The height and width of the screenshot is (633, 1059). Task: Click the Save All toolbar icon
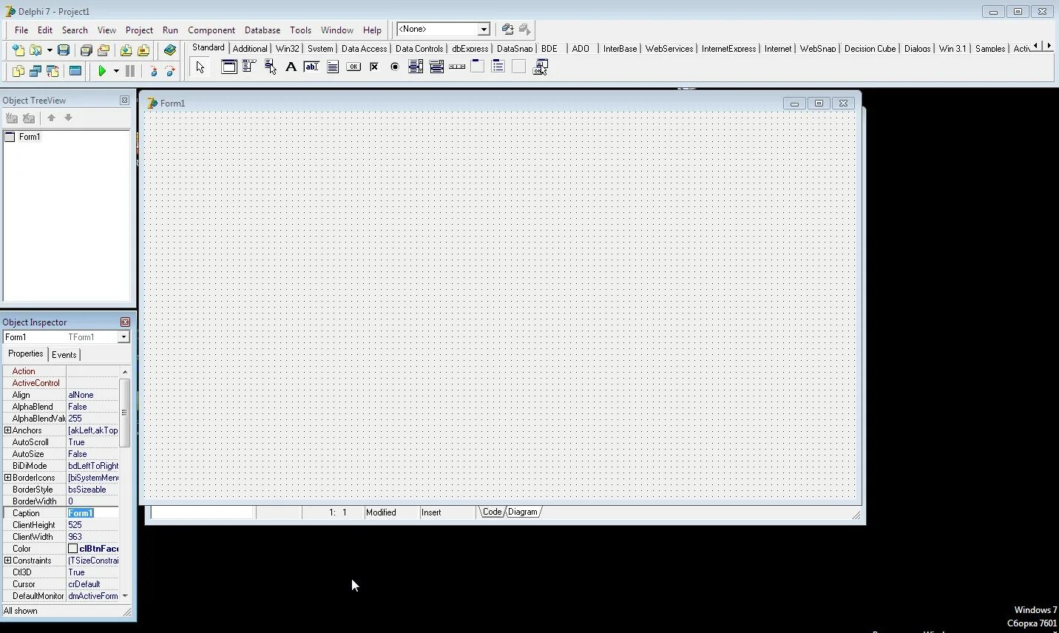coord(86,50)
